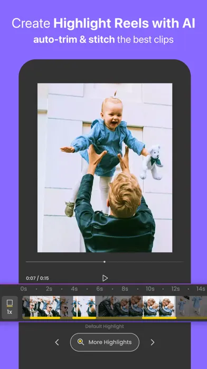This screenshot has width=207, height=369.
Task: Click the 10s timeline marker
Action: [x=150, y=289]
